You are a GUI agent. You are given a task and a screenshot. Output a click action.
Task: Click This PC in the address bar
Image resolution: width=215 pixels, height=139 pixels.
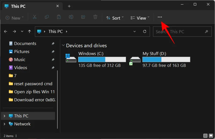tap(56, 32)
